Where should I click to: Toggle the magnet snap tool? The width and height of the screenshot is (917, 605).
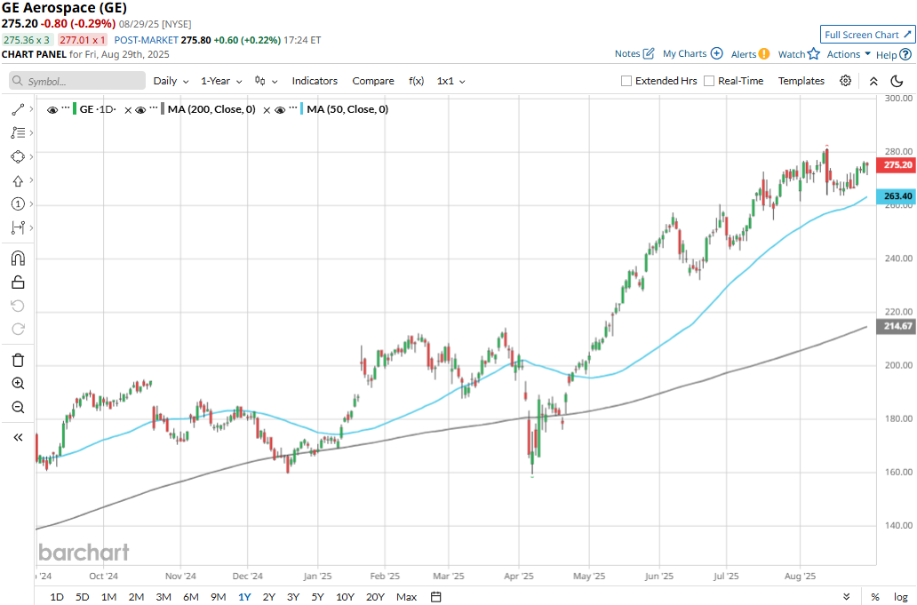tap(18, 258)
